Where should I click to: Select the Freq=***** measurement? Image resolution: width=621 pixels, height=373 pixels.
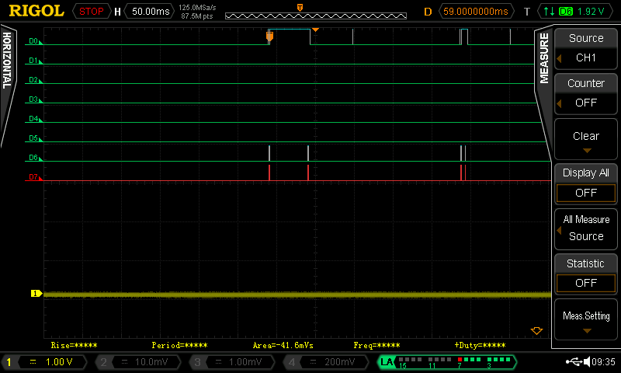tap(376, 345)
